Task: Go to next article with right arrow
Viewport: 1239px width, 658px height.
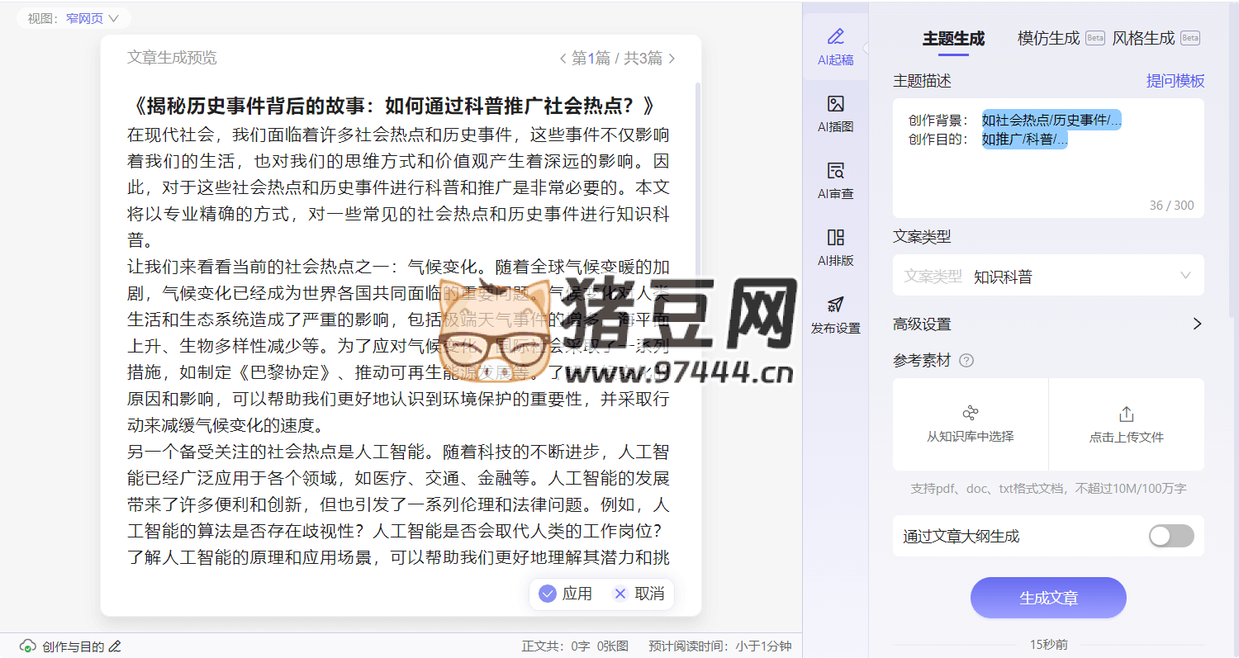Action: 672,59
